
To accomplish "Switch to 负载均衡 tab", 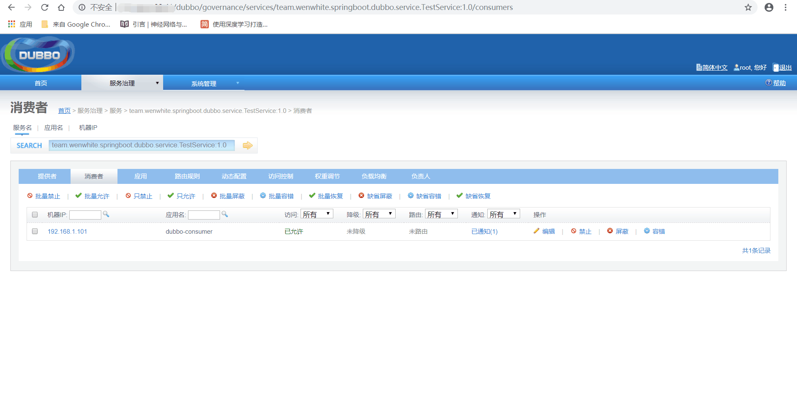I will pyautogui.click(x=374, y=176).
